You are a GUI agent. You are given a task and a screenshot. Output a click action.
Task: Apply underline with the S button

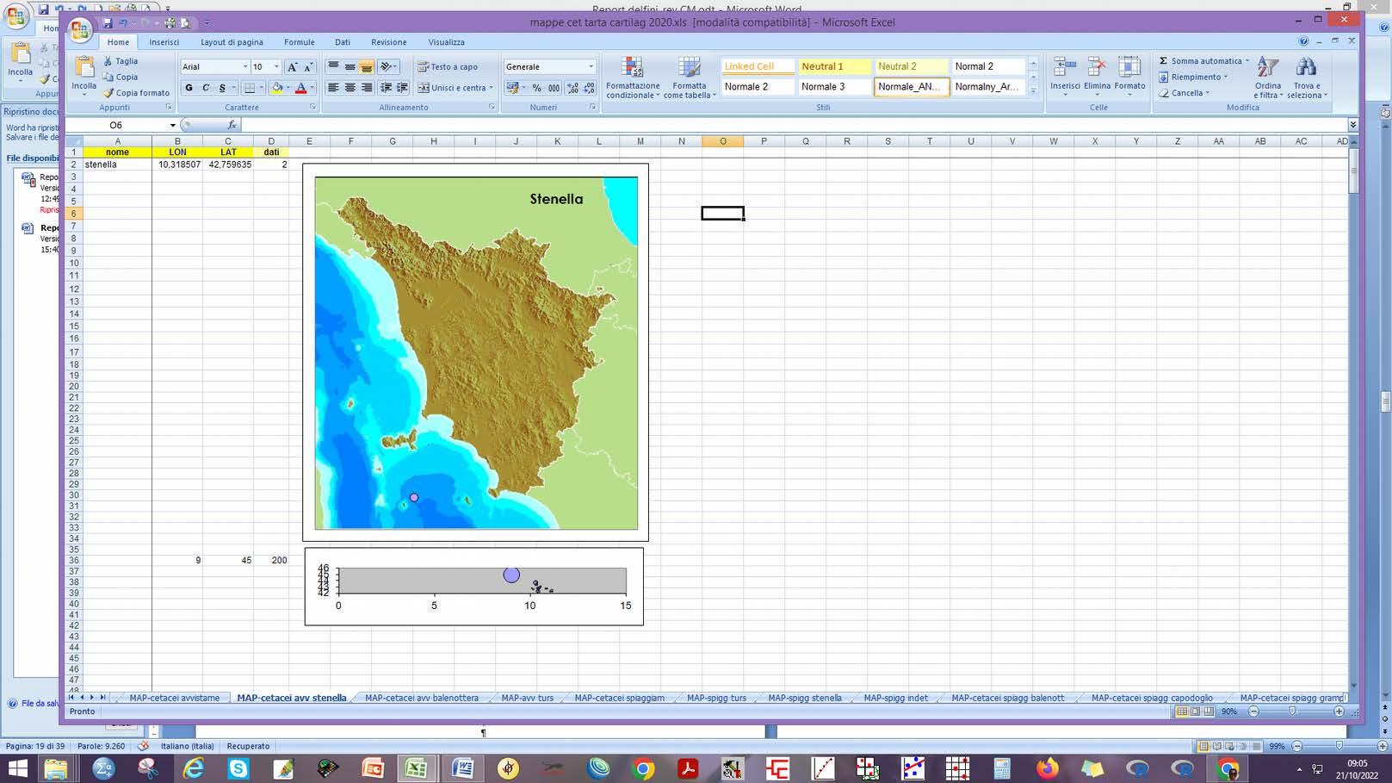222,88
